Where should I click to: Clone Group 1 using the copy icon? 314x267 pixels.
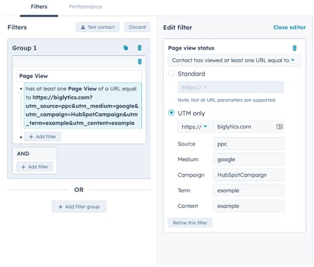click(126, 48)
